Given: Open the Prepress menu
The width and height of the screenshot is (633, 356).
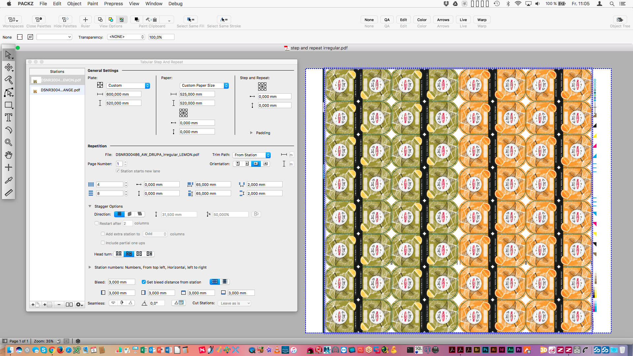Looking at the screenshot, I should (113, 4).
